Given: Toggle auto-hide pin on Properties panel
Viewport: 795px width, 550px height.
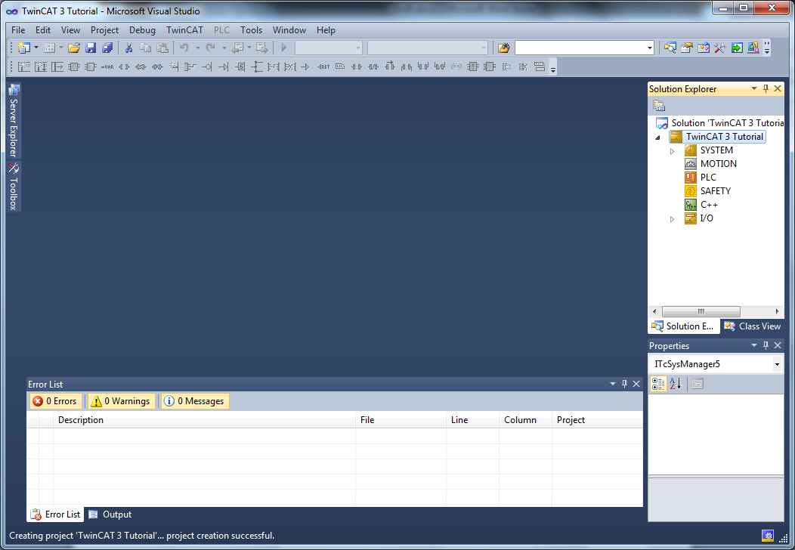Looking at the screenshot, I should [766, 346].
